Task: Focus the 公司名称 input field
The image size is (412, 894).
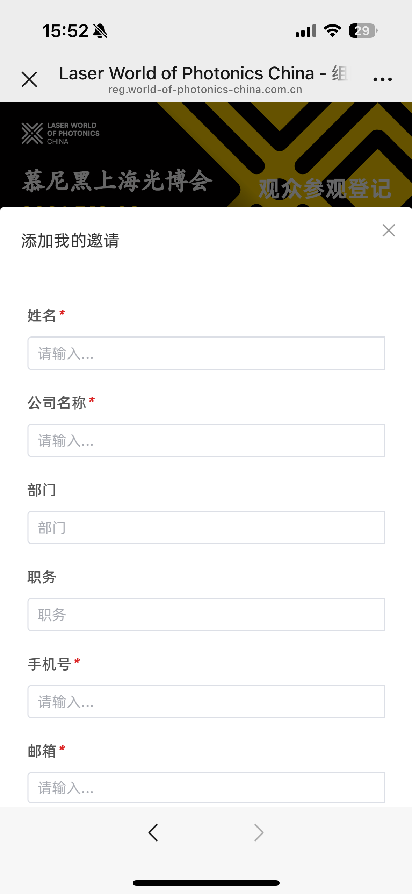Action: [206, 440]
